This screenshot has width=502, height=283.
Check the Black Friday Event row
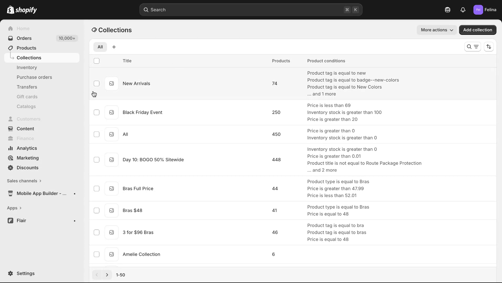pos(96,112)
